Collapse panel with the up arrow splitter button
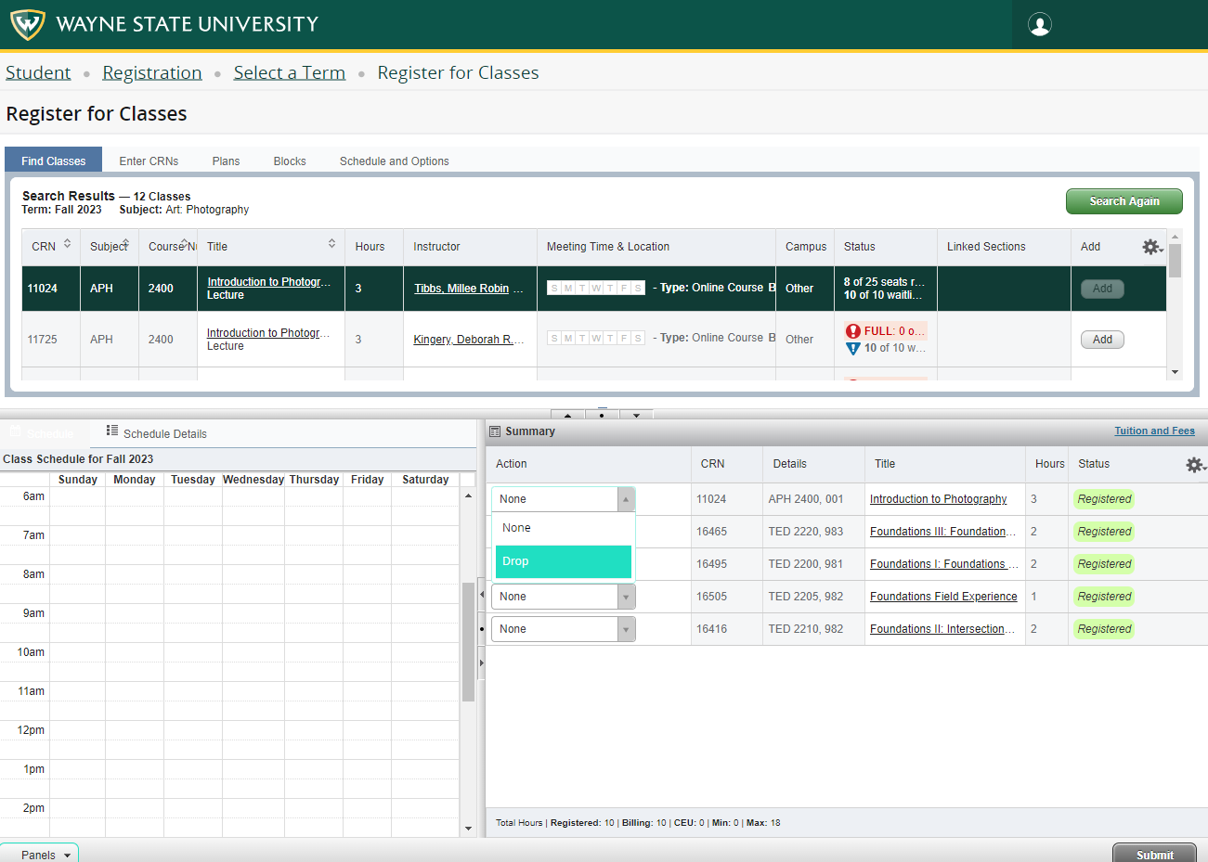This screenshot has width=1208, height=862. [x=568, y=415]
